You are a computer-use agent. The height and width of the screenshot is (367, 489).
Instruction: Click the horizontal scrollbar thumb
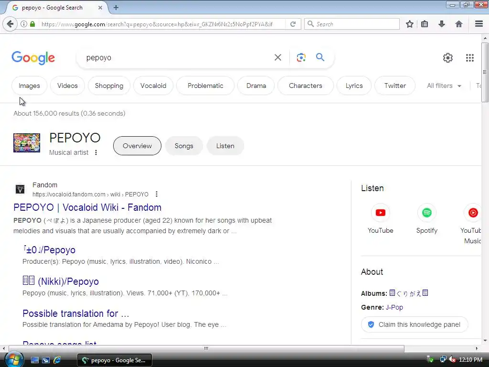[x=206, y=348]
